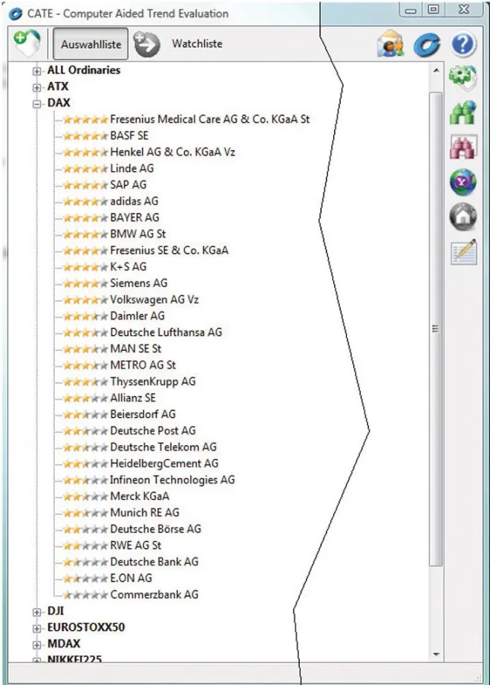Click the pink binoculars search icon

tap(463, 147)
